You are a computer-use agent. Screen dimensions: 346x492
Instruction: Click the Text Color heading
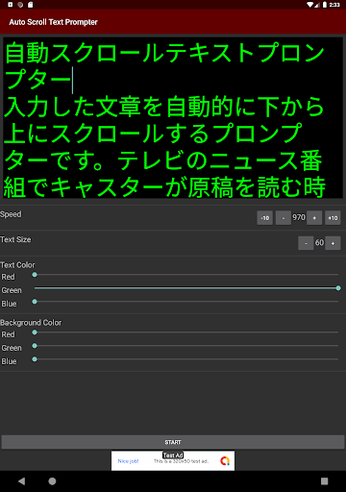point(17,265)
